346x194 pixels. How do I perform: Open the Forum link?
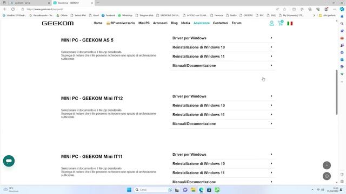(237, 23)
